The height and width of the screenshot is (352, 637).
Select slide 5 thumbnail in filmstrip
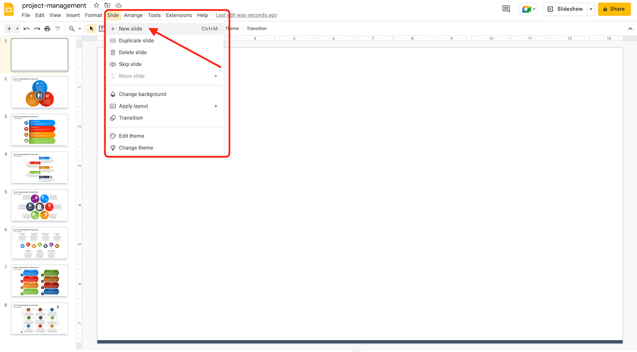click(40, 205)
